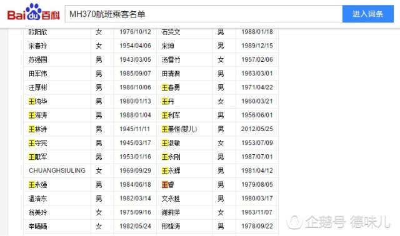This screenshot has height=236, width=400.
Task: Click birth date 1979/08/05
Action: click(257, 185)
